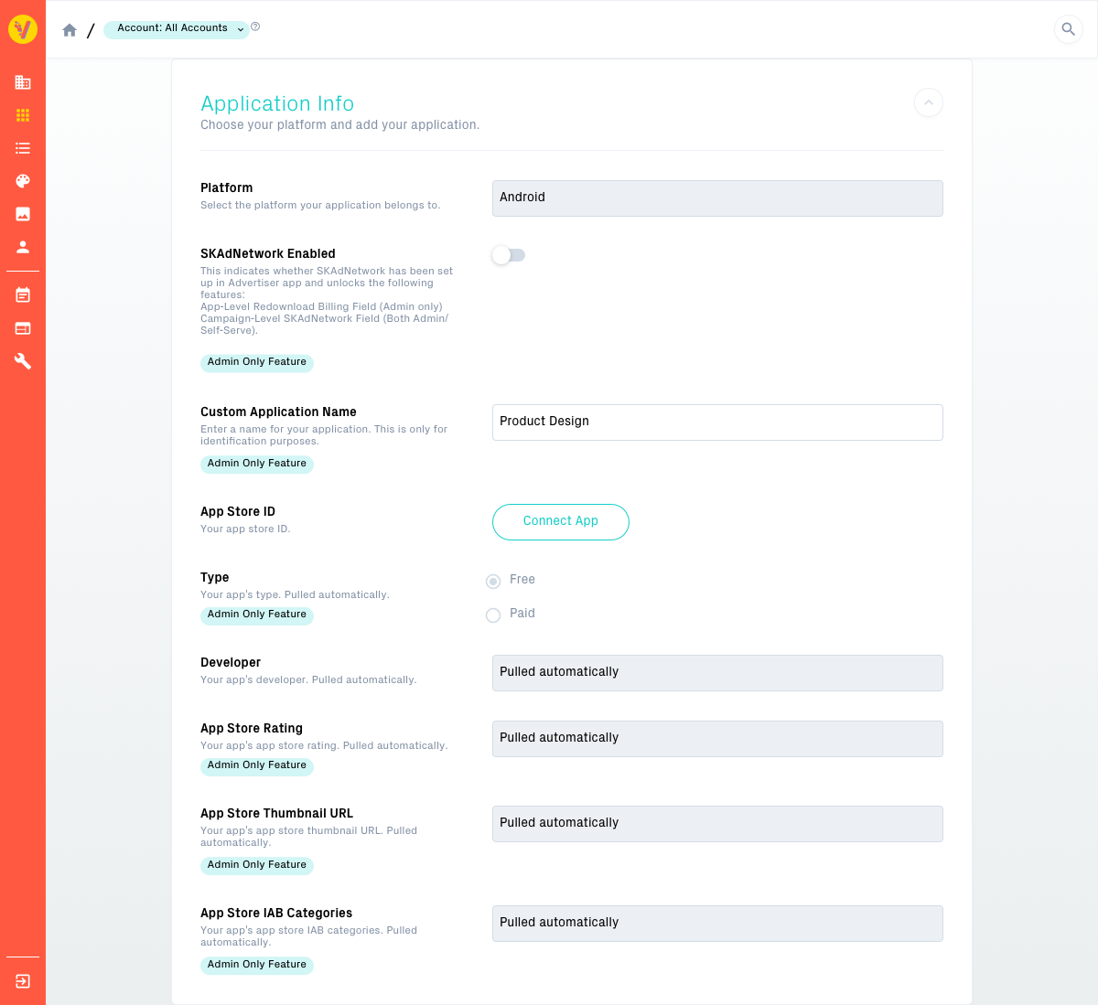
Task: Click the Connect App button
Action: (x=561, y=522)
